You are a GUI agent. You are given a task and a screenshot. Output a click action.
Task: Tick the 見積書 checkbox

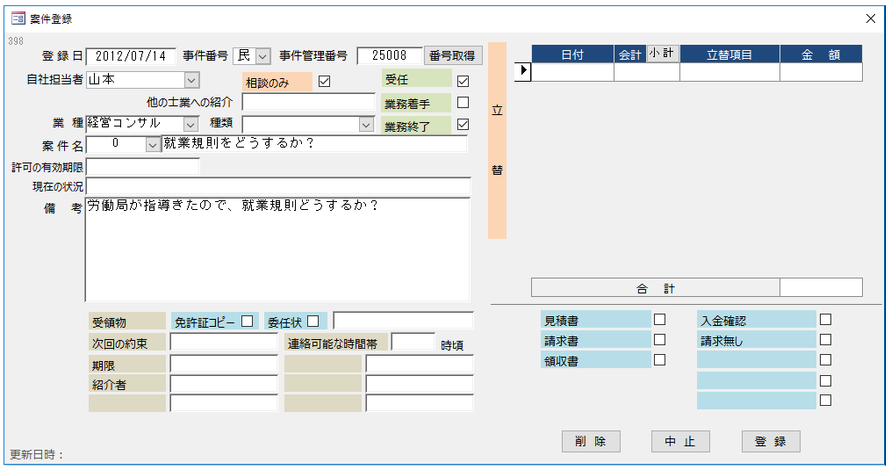point(660,320)
